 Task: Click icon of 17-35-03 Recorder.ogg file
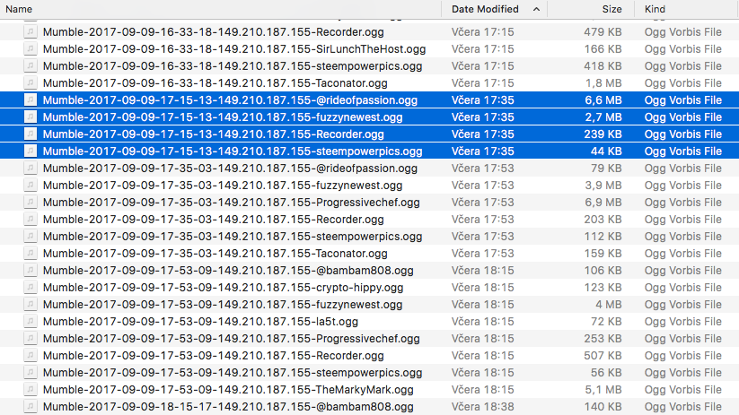31,220
